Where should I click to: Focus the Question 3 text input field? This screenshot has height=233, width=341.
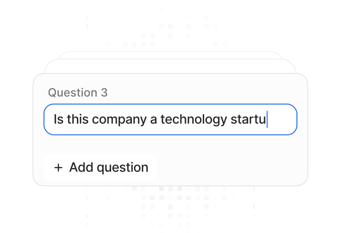click(170, 119)
